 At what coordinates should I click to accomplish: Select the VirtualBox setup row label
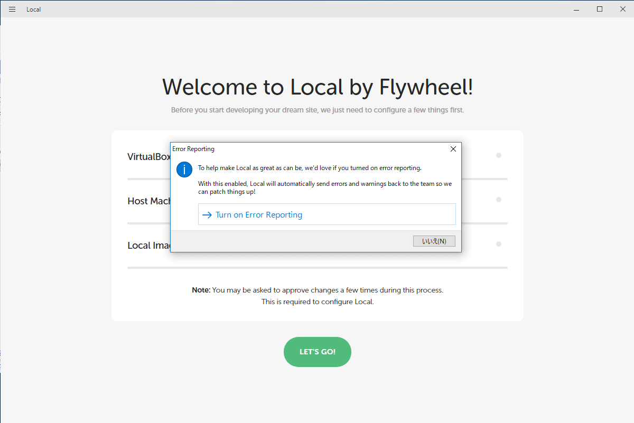(x=149, y=157)
